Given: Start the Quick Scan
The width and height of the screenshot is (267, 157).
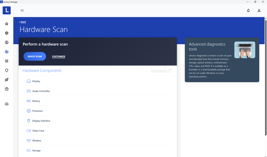Looking at the screenshot, I should tap(35, 56).
